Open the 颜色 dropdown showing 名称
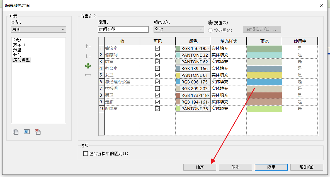Screen dimensions: 330x177 (x=179, y=29)
